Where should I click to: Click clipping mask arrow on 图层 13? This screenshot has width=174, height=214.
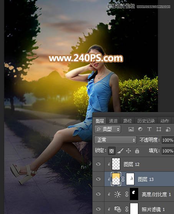(109, 179)
